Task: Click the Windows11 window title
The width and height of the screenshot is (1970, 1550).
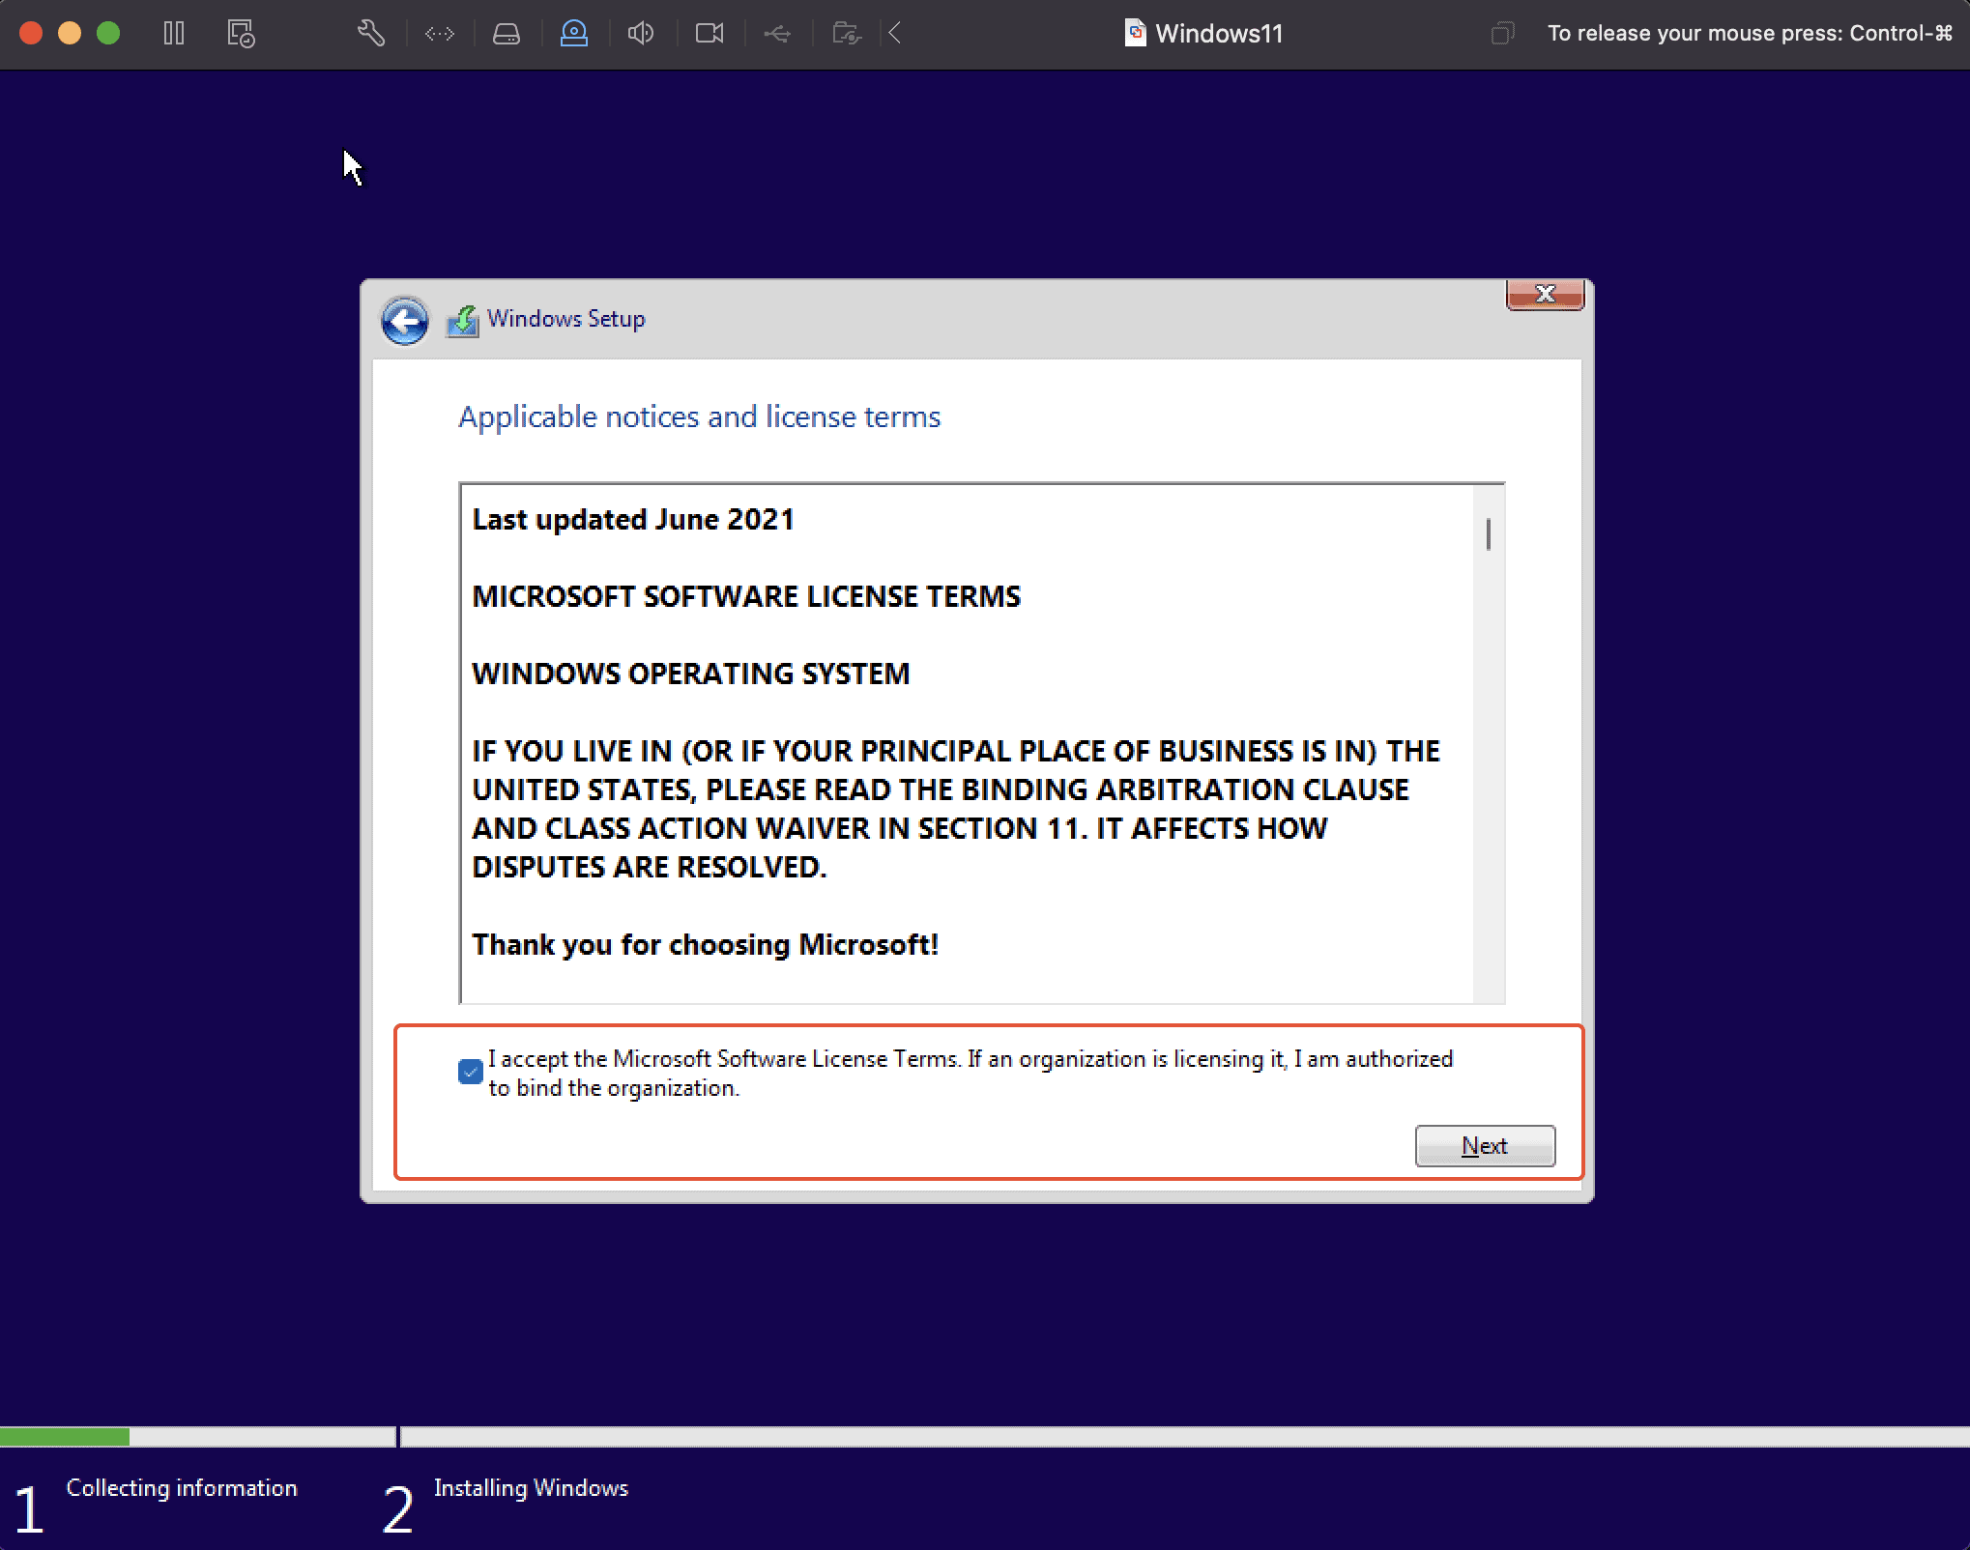Action: tap(1219, 34)
